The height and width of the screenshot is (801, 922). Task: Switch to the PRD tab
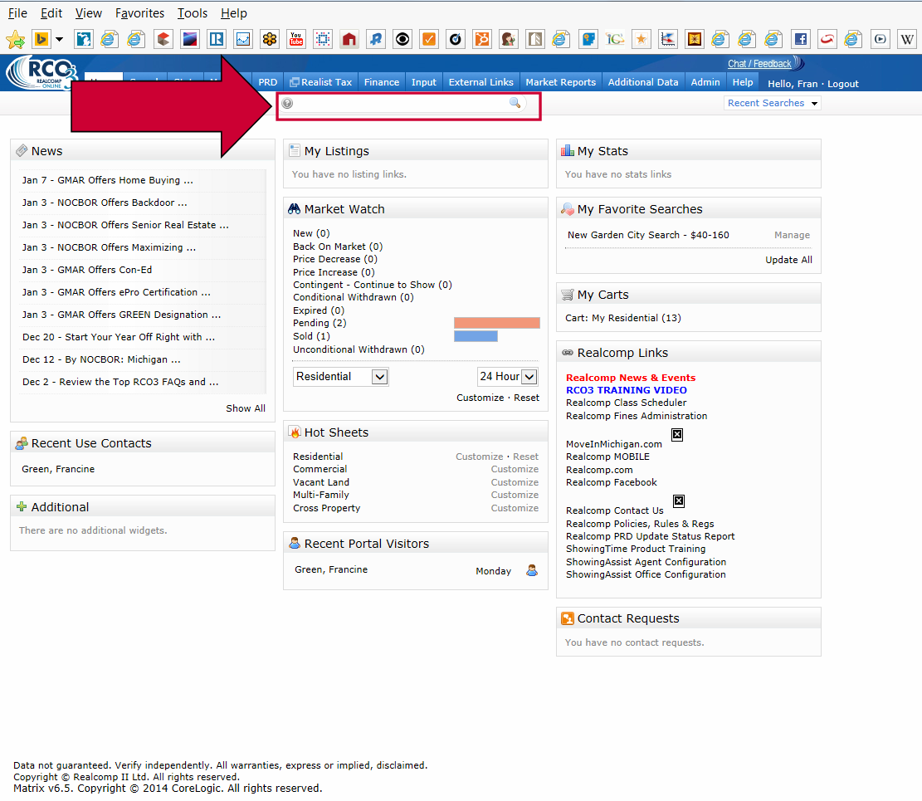[267, 82]
